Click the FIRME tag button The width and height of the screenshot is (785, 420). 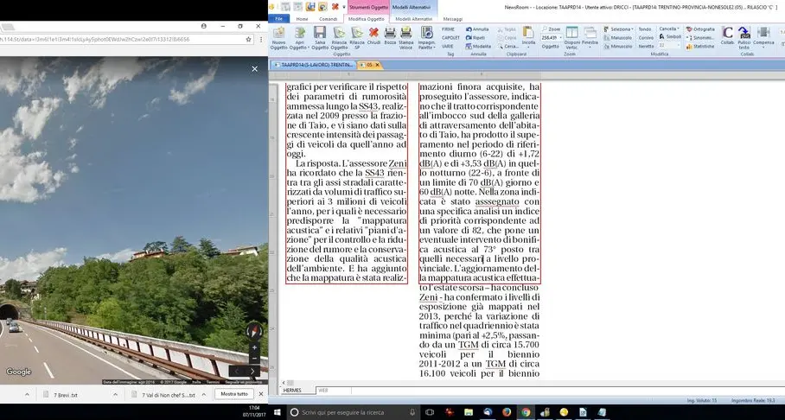pos(448,29)
